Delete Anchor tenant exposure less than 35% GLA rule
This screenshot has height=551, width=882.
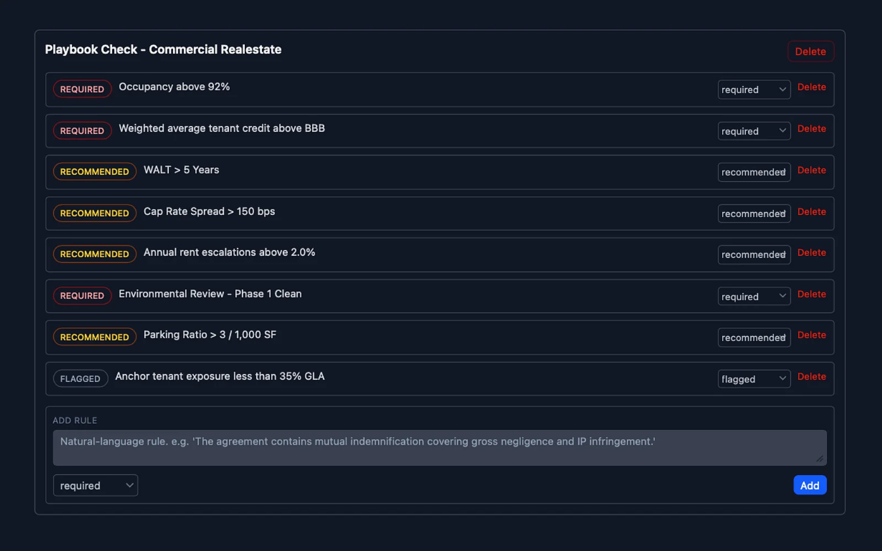point(811,376)
